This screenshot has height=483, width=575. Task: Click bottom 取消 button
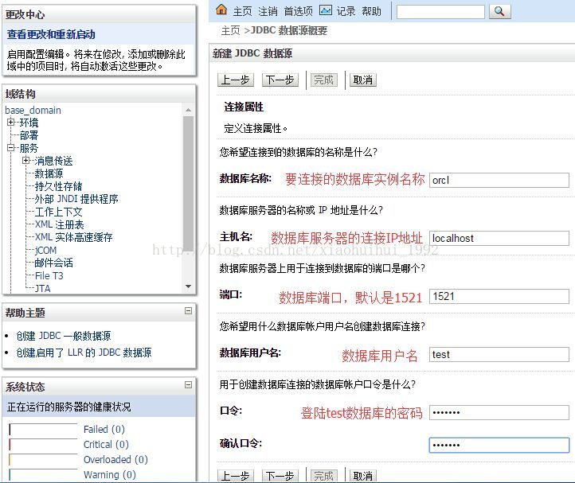point(362,476)
